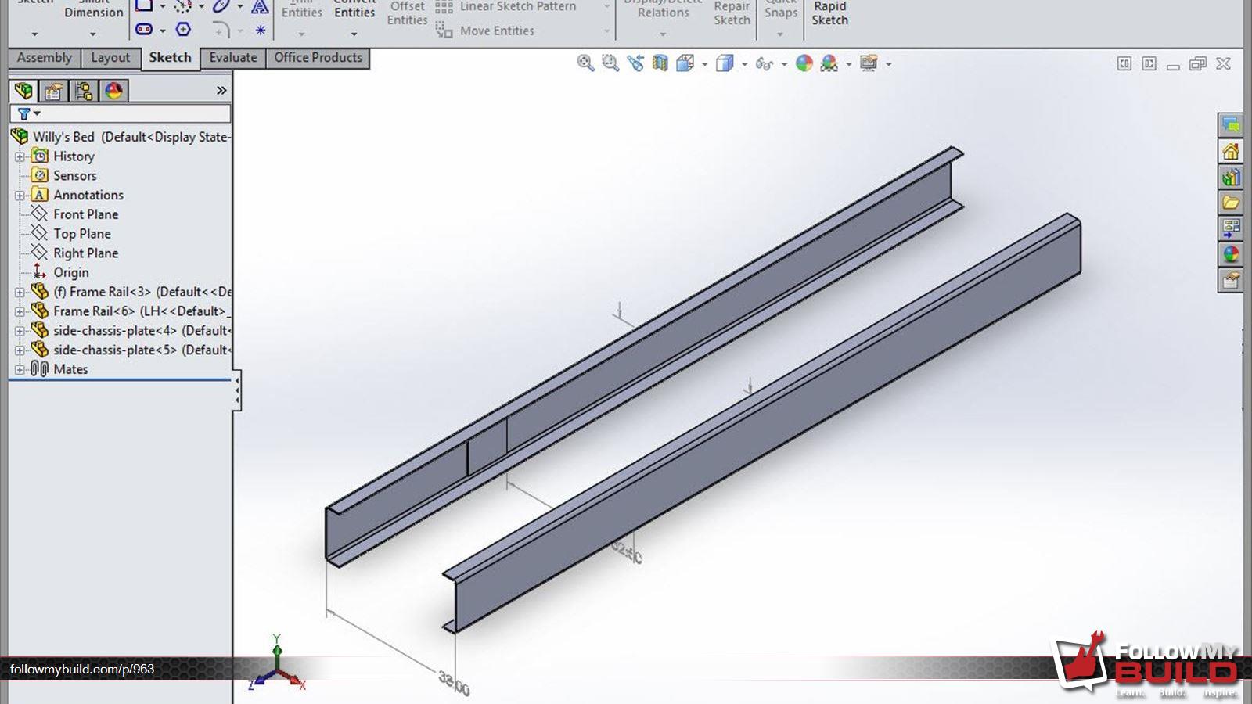1252x704 pixels.
Task: Open SolidWorks Resources home icon
Action: (1231, 151)
